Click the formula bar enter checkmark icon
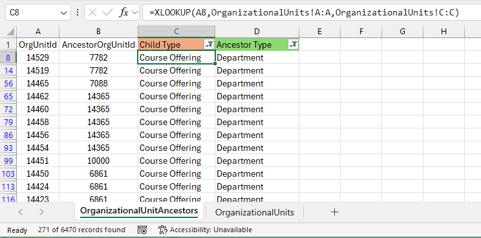 click(108, 12)
